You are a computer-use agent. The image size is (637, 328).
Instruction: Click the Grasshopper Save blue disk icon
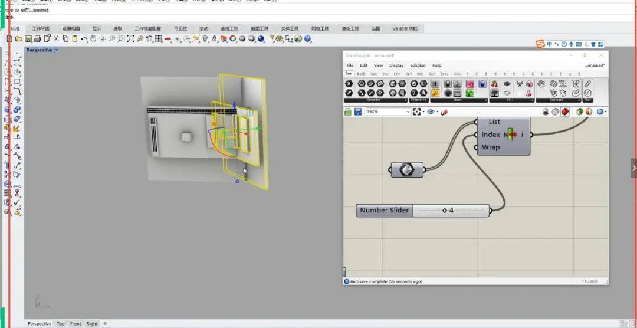[358, 111]
